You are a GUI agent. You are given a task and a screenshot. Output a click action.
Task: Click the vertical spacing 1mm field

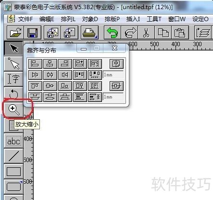coord(113,97)
